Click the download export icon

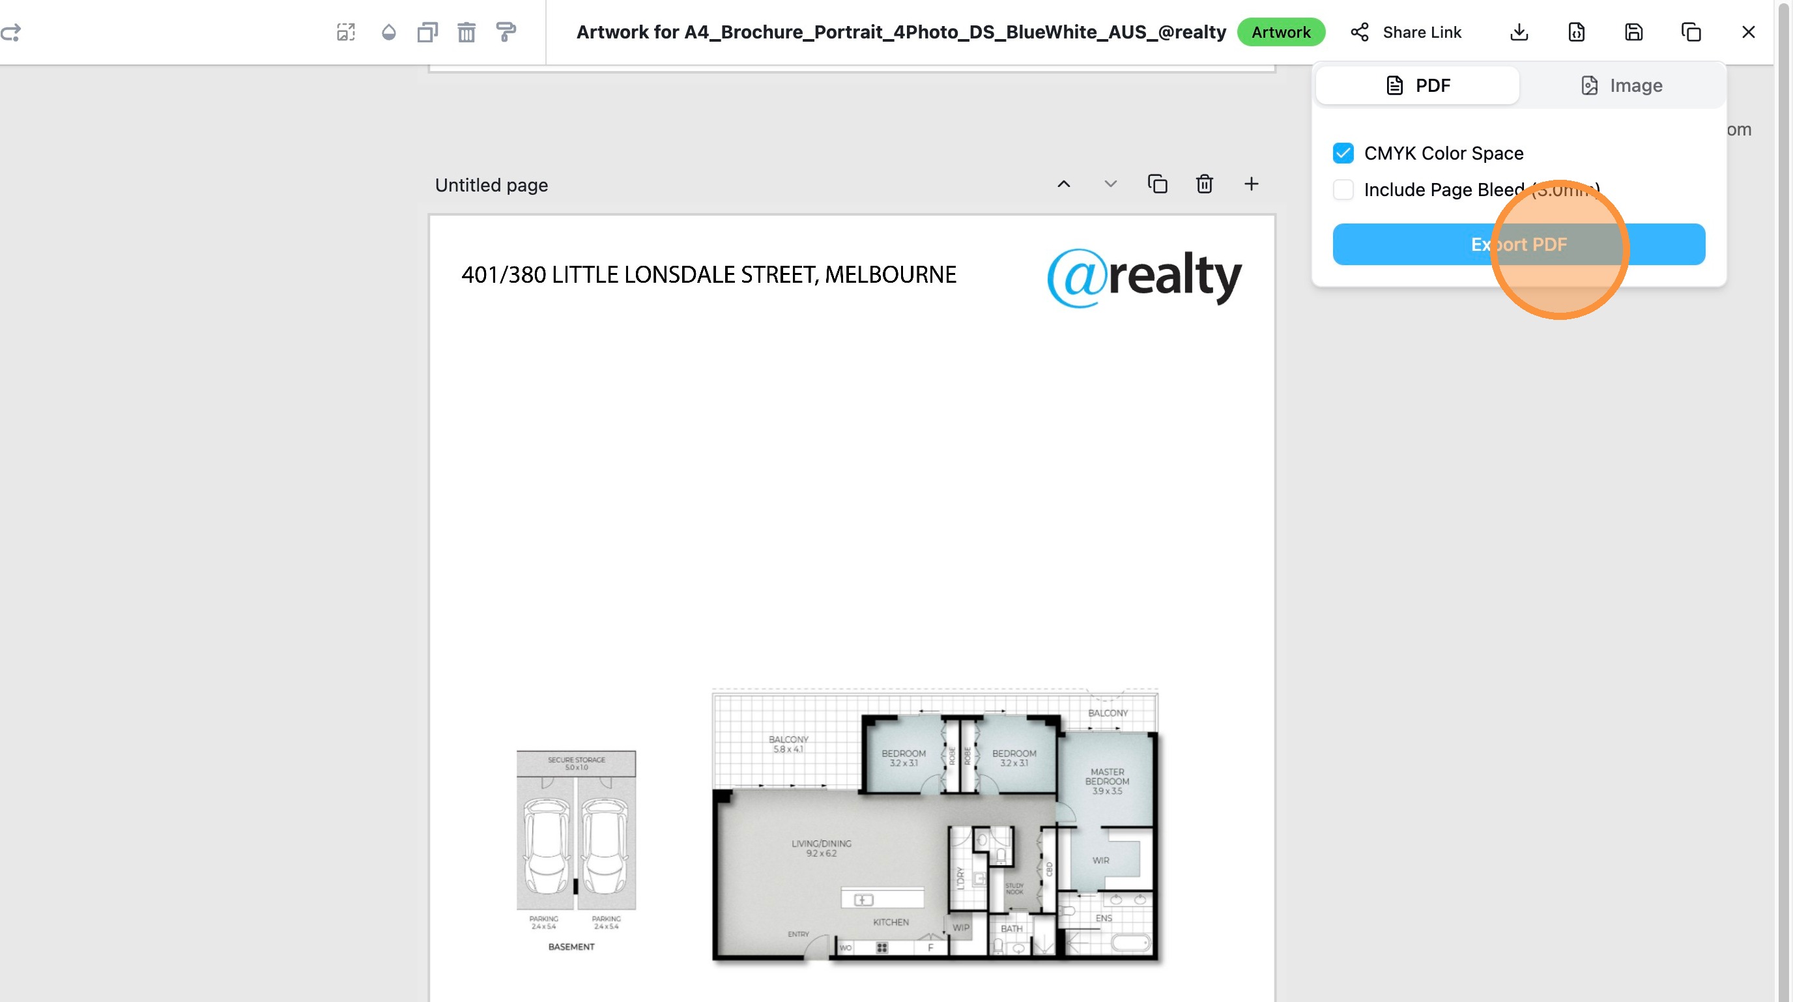tap(1519, 32)
